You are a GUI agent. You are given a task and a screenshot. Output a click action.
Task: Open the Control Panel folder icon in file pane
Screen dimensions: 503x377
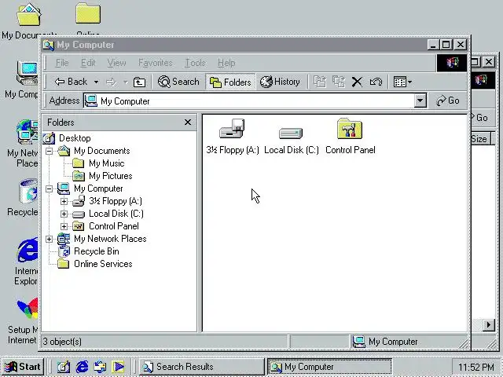[350, 129]
